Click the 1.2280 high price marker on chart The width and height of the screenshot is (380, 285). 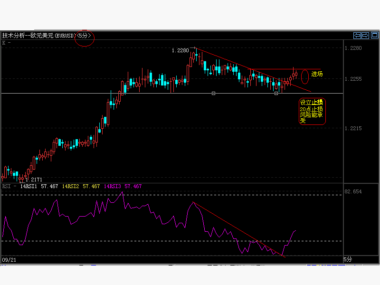tap(180, 50)
